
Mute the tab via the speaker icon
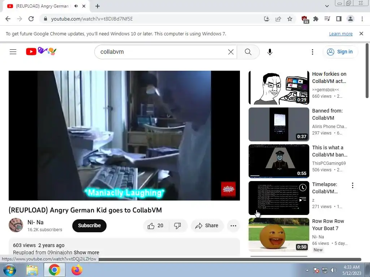click(76, 6)
